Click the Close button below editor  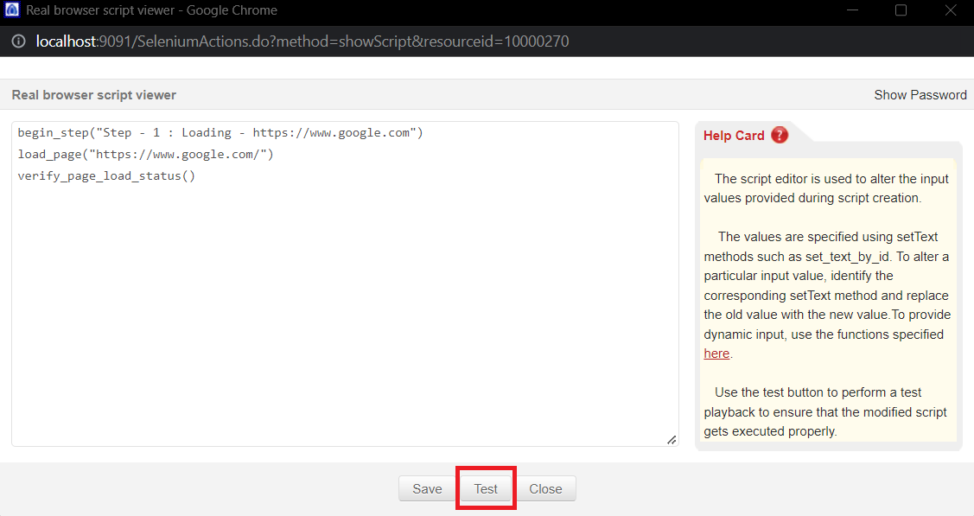coord(545,488)
